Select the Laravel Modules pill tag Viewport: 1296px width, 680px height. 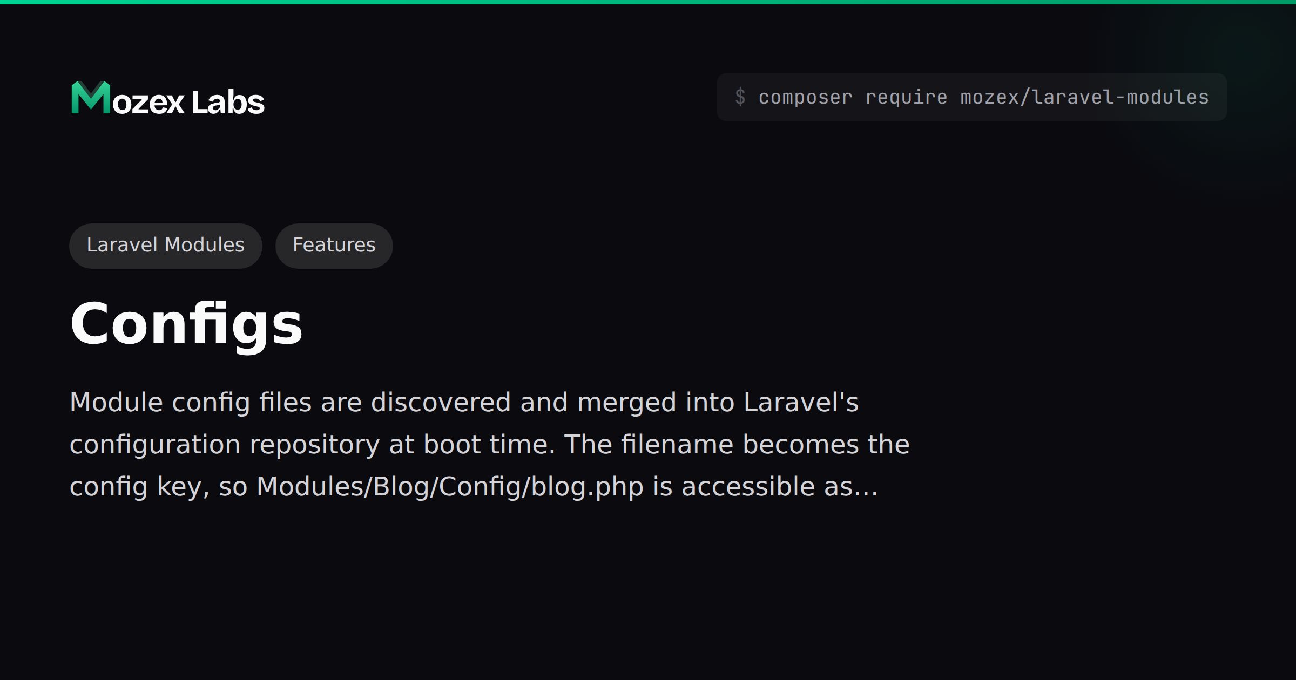coord(166,246)
